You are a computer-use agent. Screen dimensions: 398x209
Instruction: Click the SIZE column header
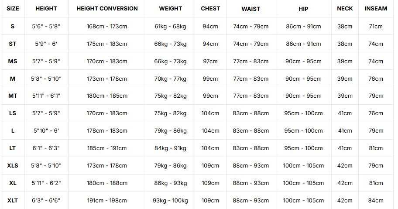point(13,9)
